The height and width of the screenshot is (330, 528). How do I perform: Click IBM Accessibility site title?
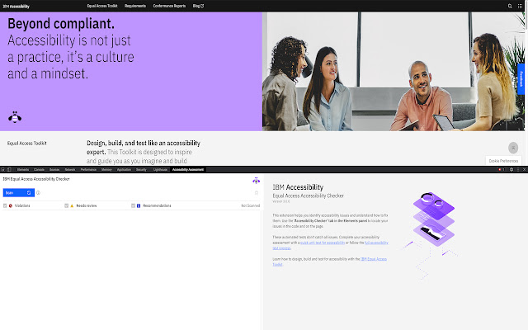point(16,6)
